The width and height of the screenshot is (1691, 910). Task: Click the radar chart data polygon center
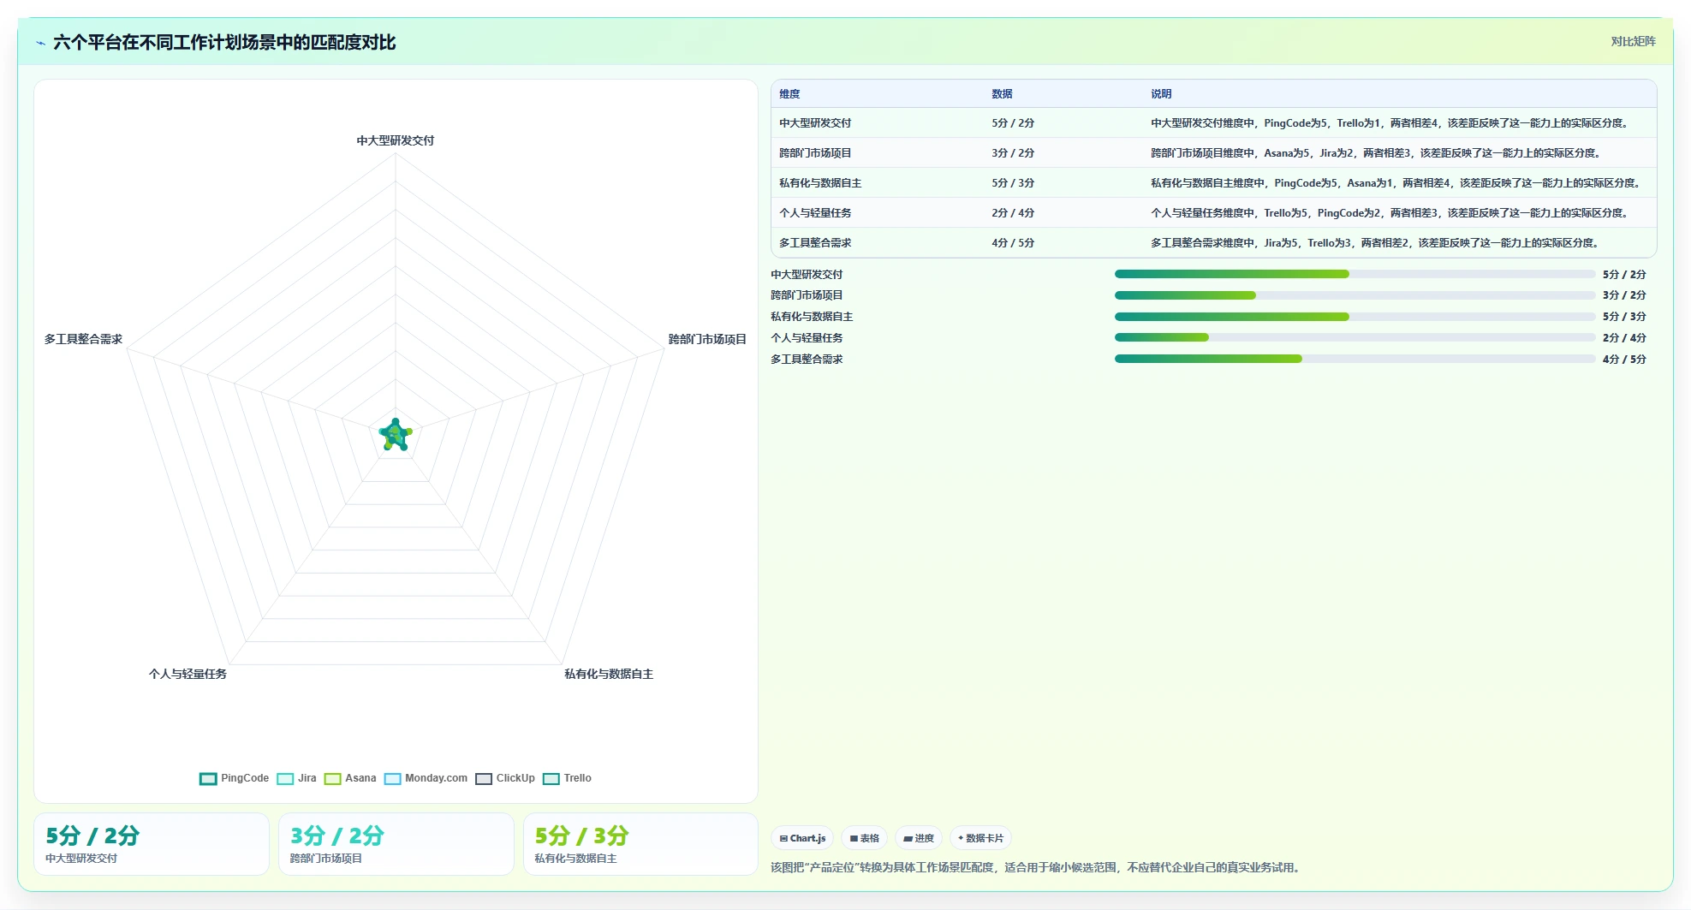point(396,435)
